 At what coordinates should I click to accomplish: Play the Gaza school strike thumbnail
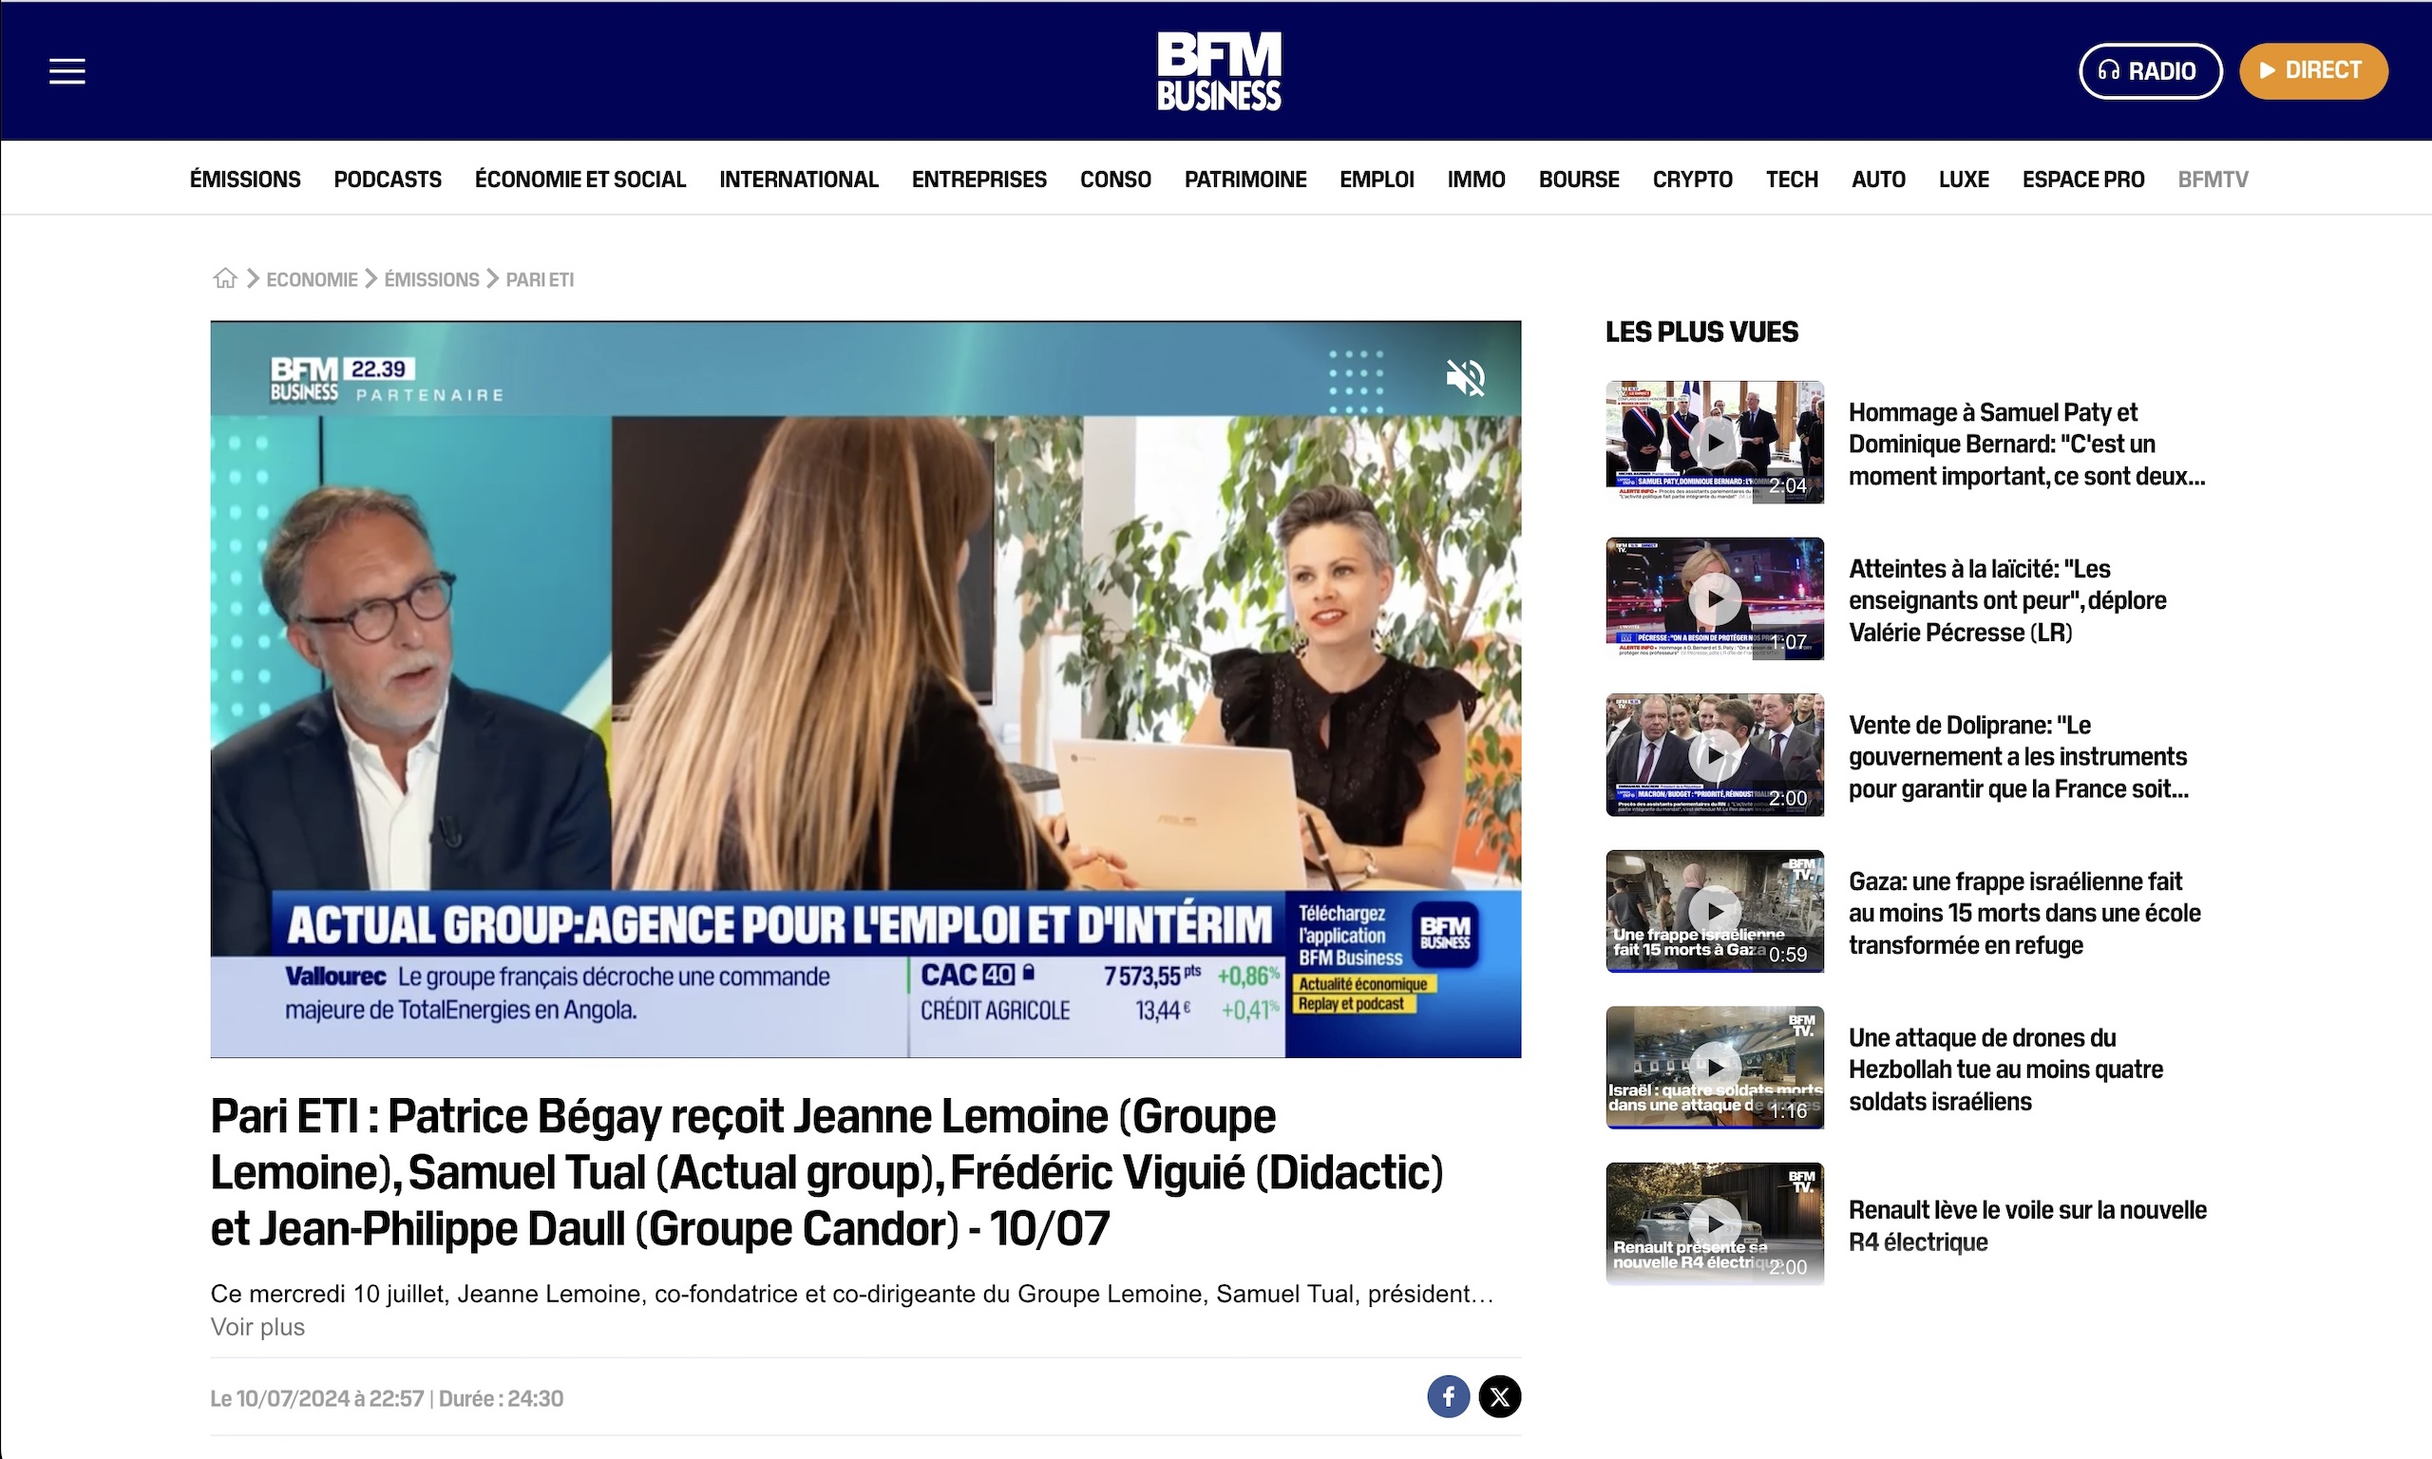1715,910
